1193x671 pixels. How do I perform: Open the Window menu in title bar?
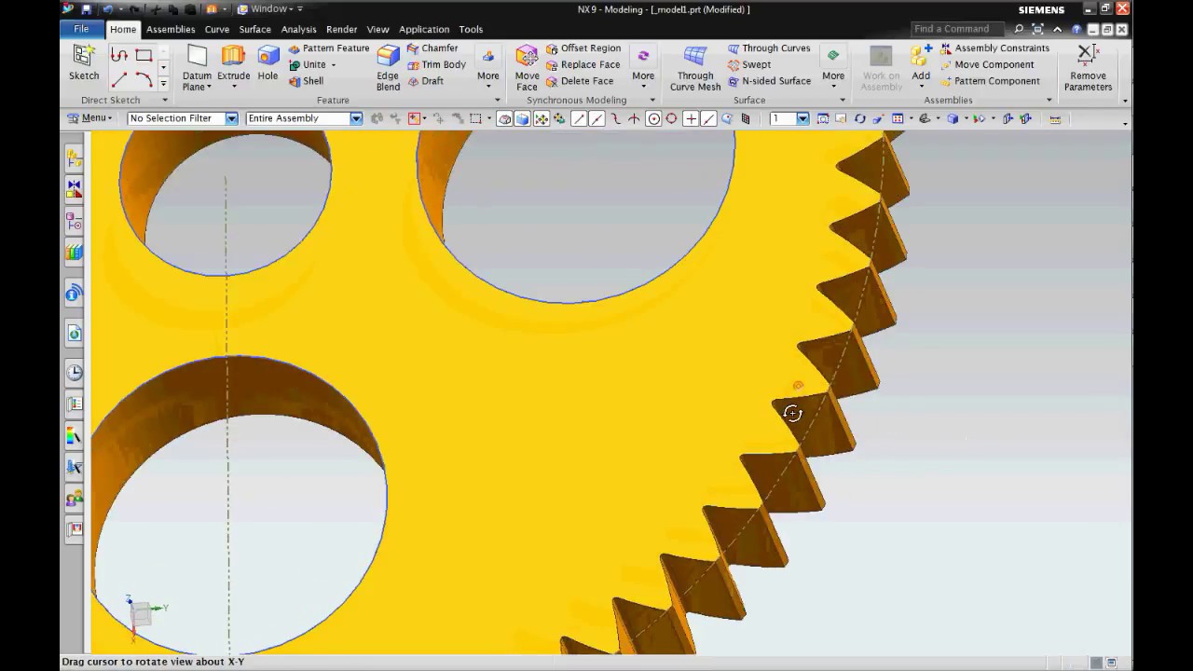point(269,9)
